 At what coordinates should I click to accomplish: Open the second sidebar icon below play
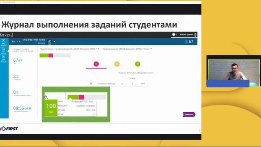point(4,49)
